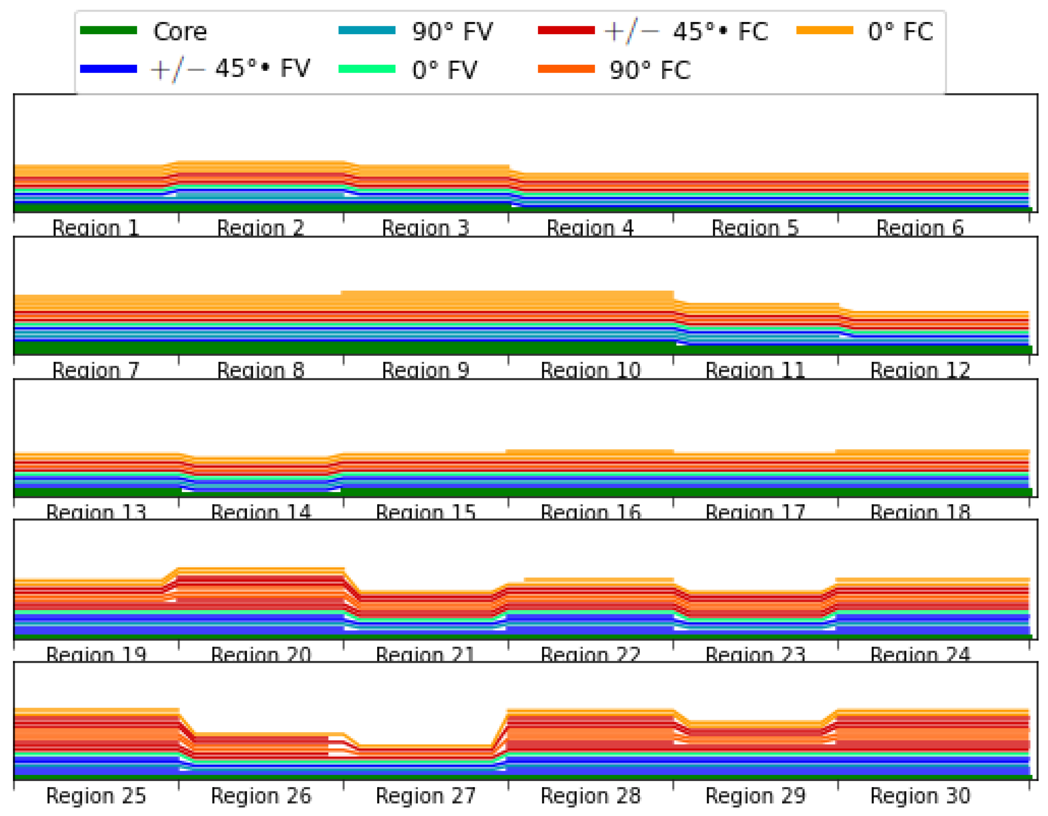Click the green Core legend swatch

point(108,31)
